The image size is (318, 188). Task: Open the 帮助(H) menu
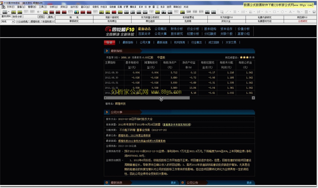(x=177, y=7)
